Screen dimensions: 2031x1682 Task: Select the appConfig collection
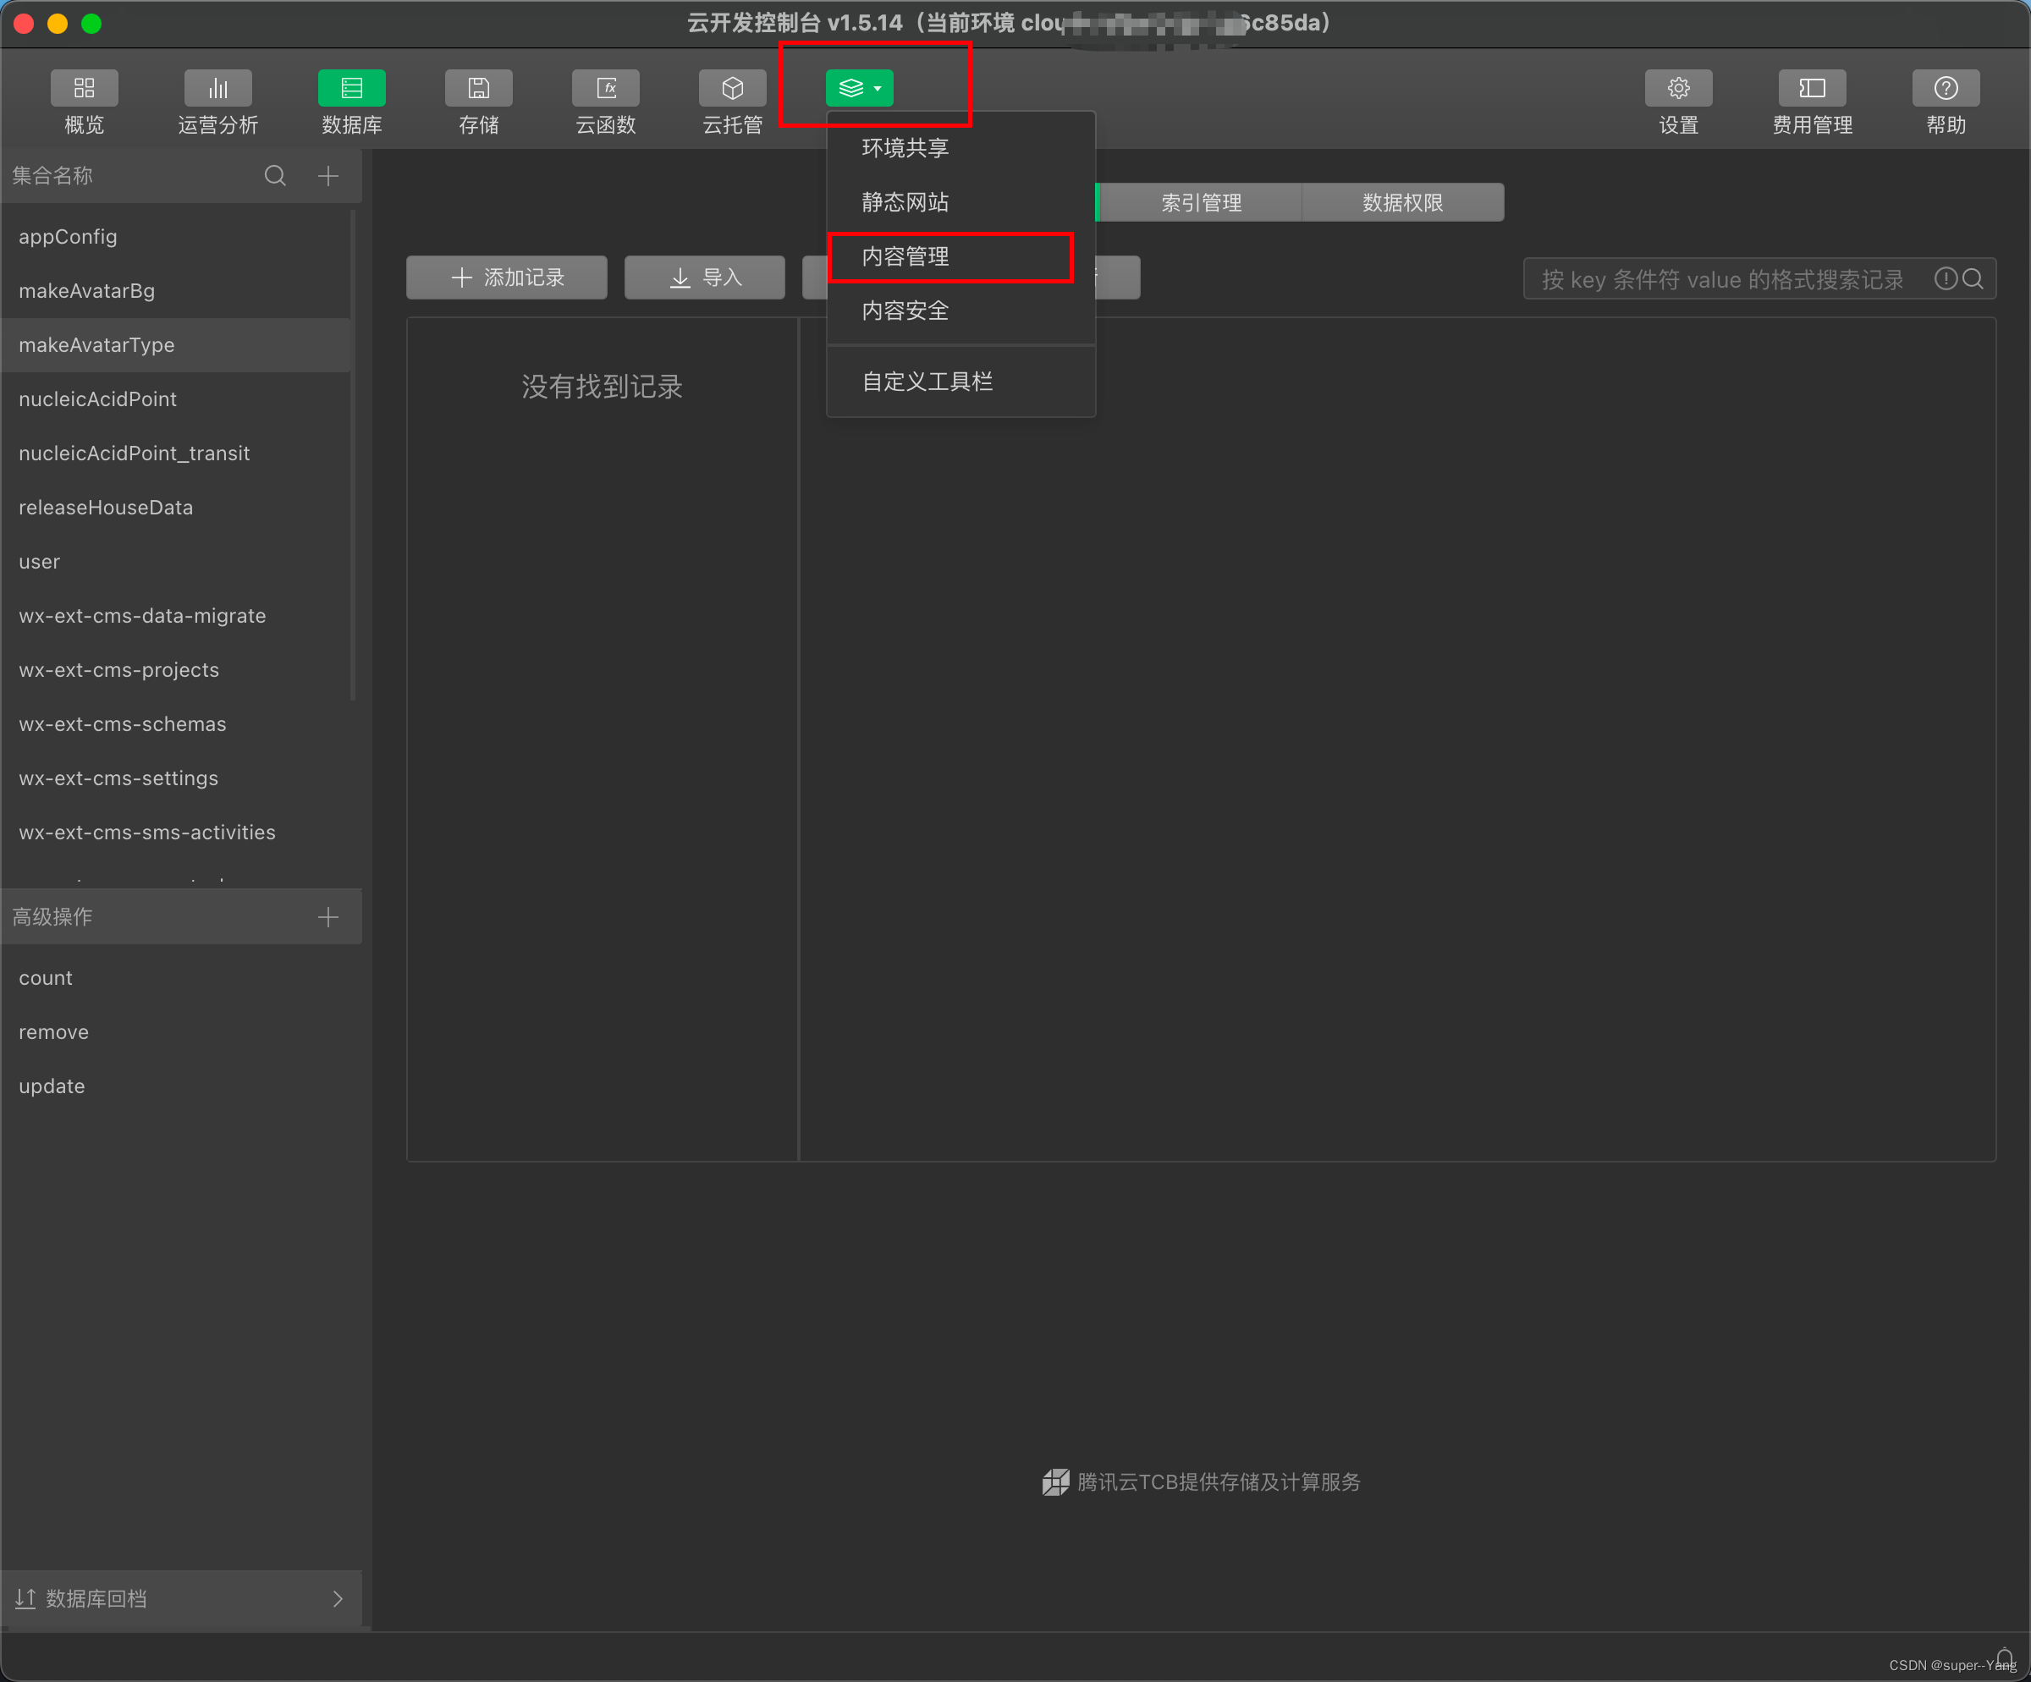[175, 237]
